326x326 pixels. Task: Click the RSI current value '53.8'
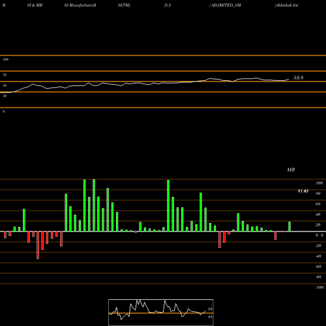(x=299, y=78)
